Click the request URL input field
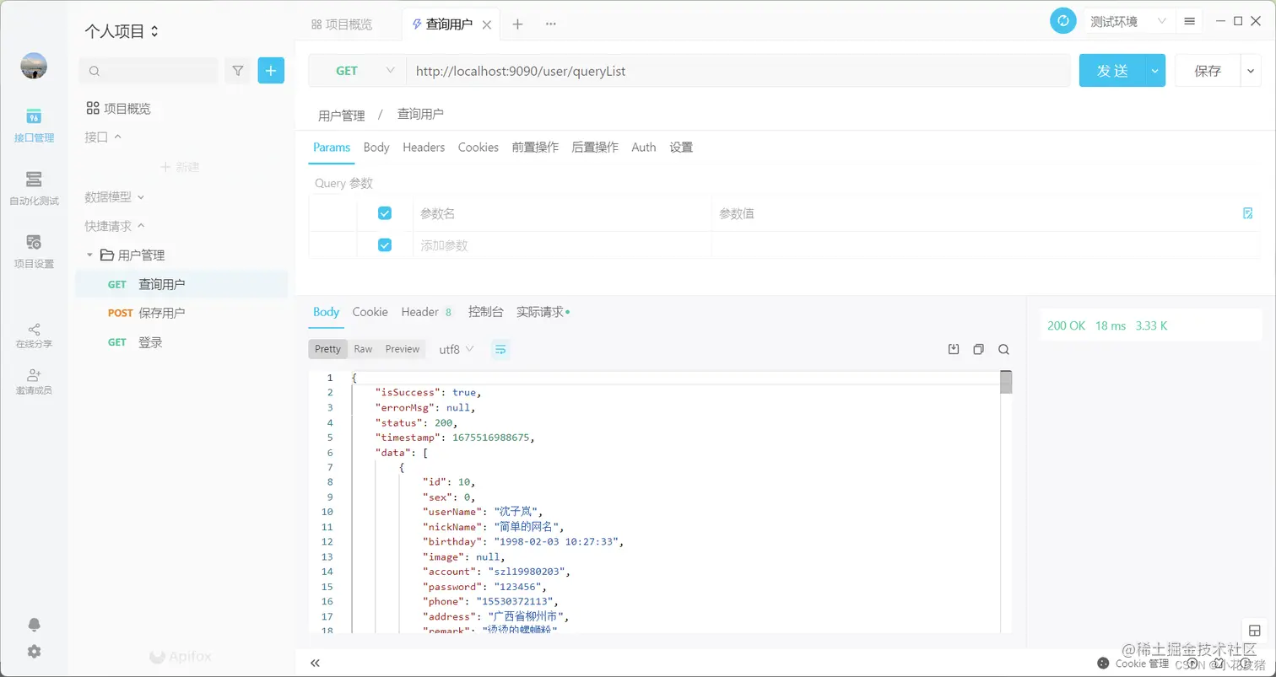This screenshot has width=1276, height=677. [738, 71]
